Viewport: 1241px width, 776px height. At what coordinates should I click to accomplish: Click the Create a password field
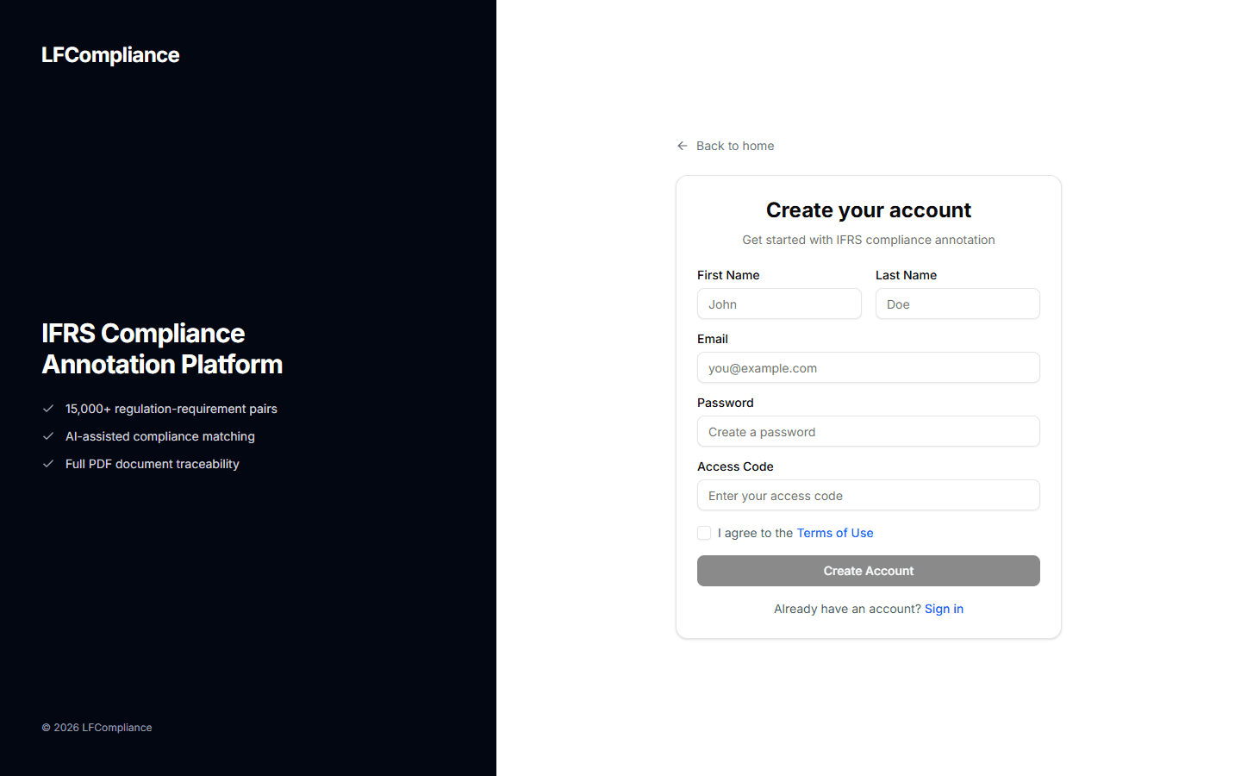click(868, 431)
